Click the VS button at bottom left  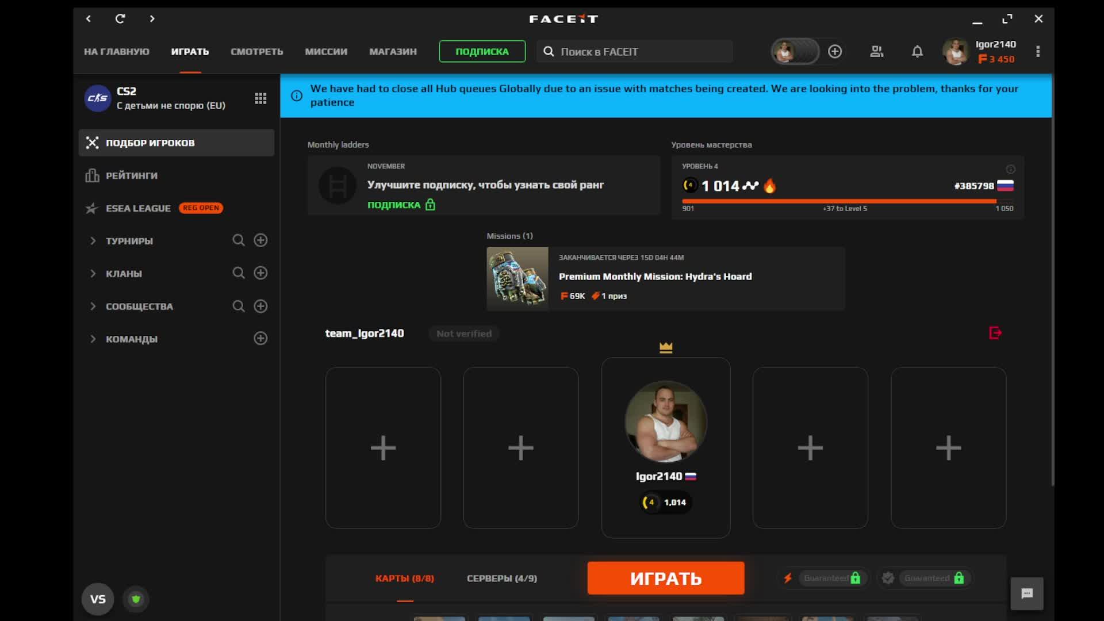(98, 599)
